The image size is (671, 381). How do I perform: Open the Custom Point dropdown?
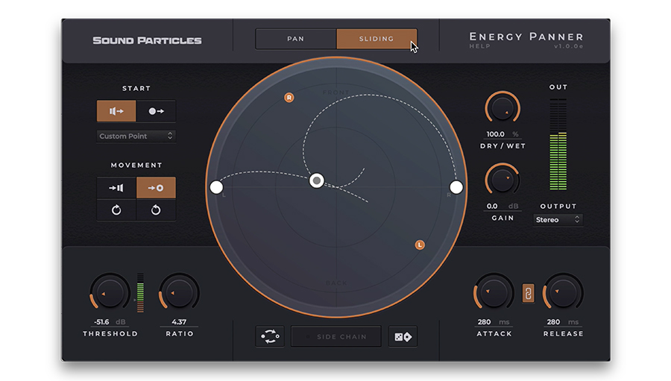(x=136, y=136)
